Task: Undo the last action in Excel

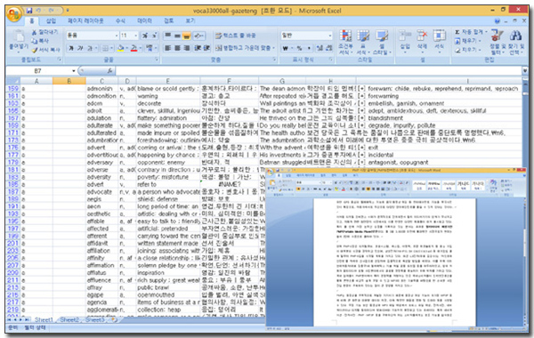Action: click(39, 11)
